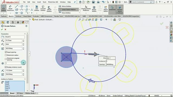Select the sketch Text tool

pyautogui.click(x=32, y=10)
